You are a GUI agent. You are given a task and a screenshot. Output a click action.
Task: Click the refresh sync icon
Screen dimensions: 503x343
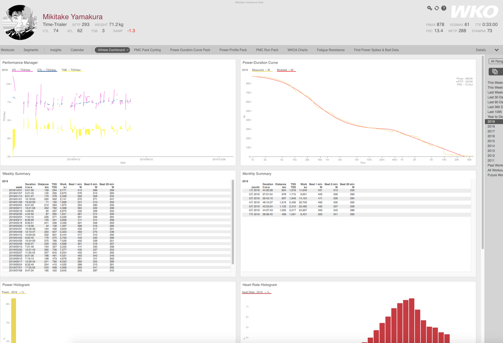[437, 8]
